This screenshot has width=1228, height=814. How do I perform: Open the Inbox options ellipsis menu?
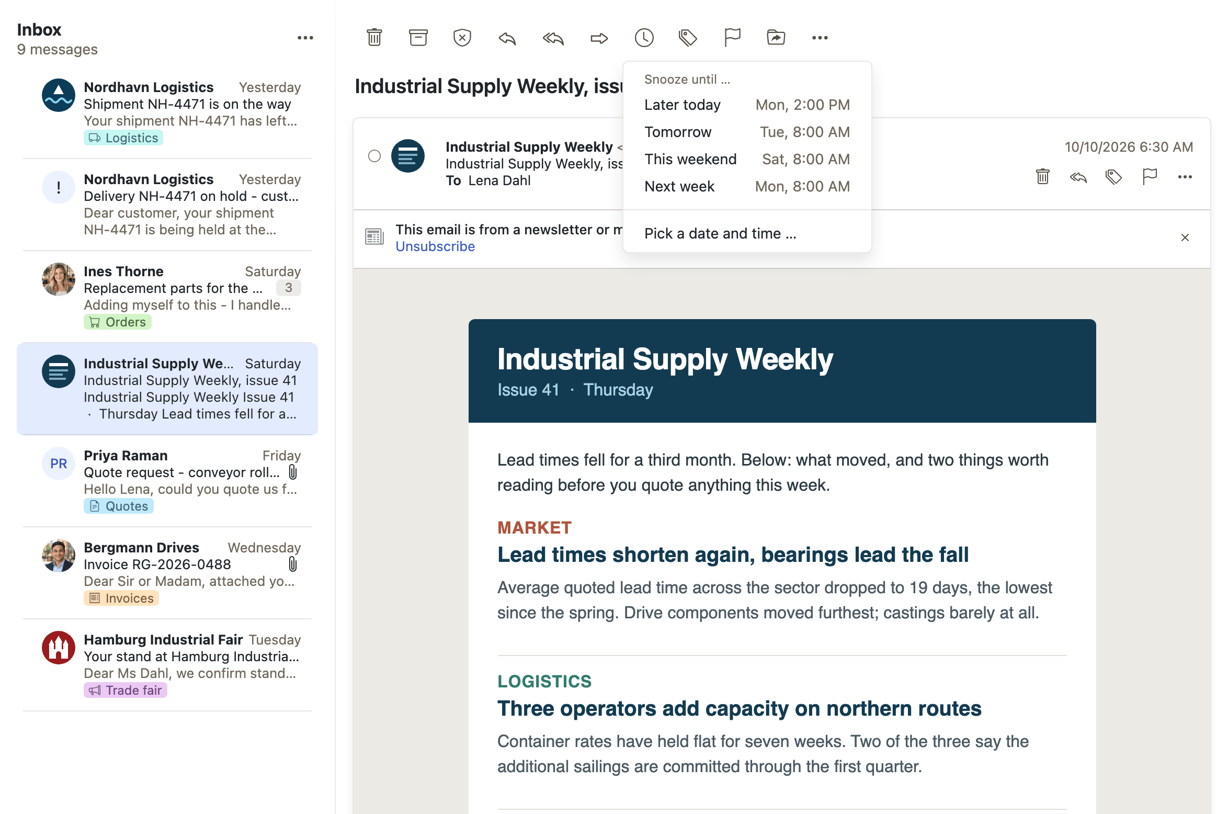pyautogui.click(x=305, y=38)
